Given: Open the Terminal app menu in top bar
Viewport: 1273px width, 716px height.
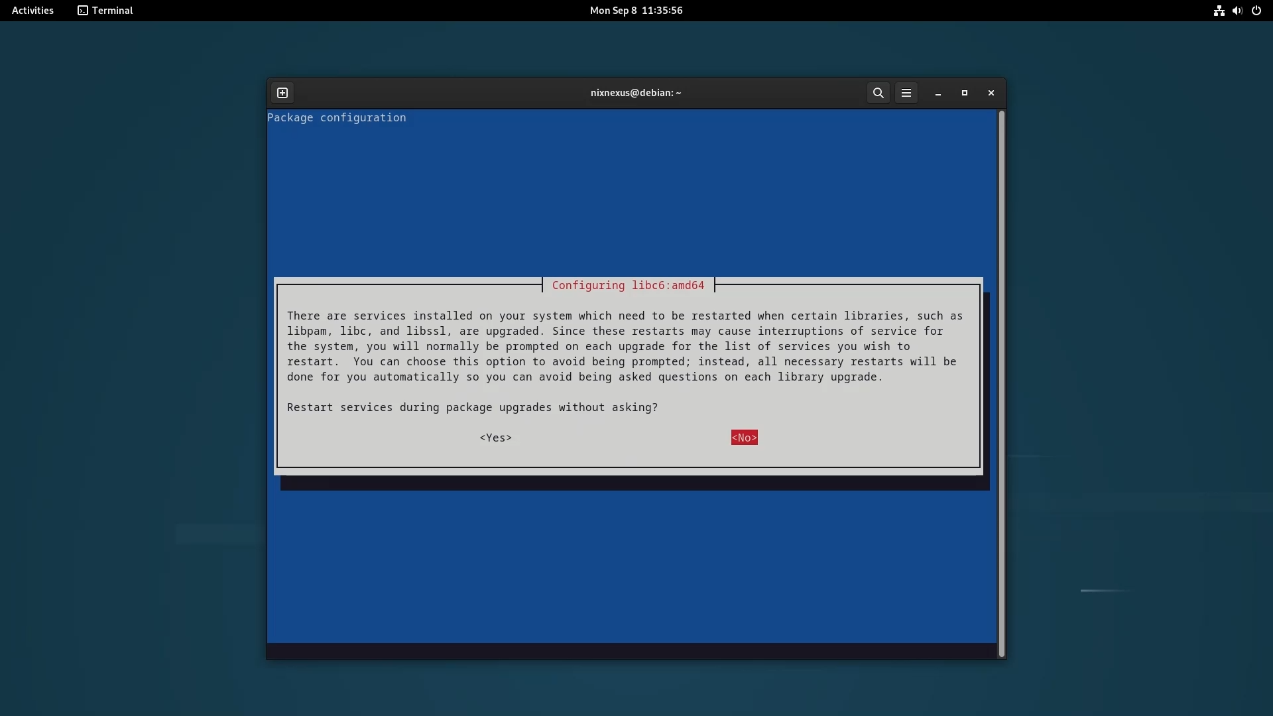Looking at the screenshot, I should pyautogui.click(x=105, y=11).
